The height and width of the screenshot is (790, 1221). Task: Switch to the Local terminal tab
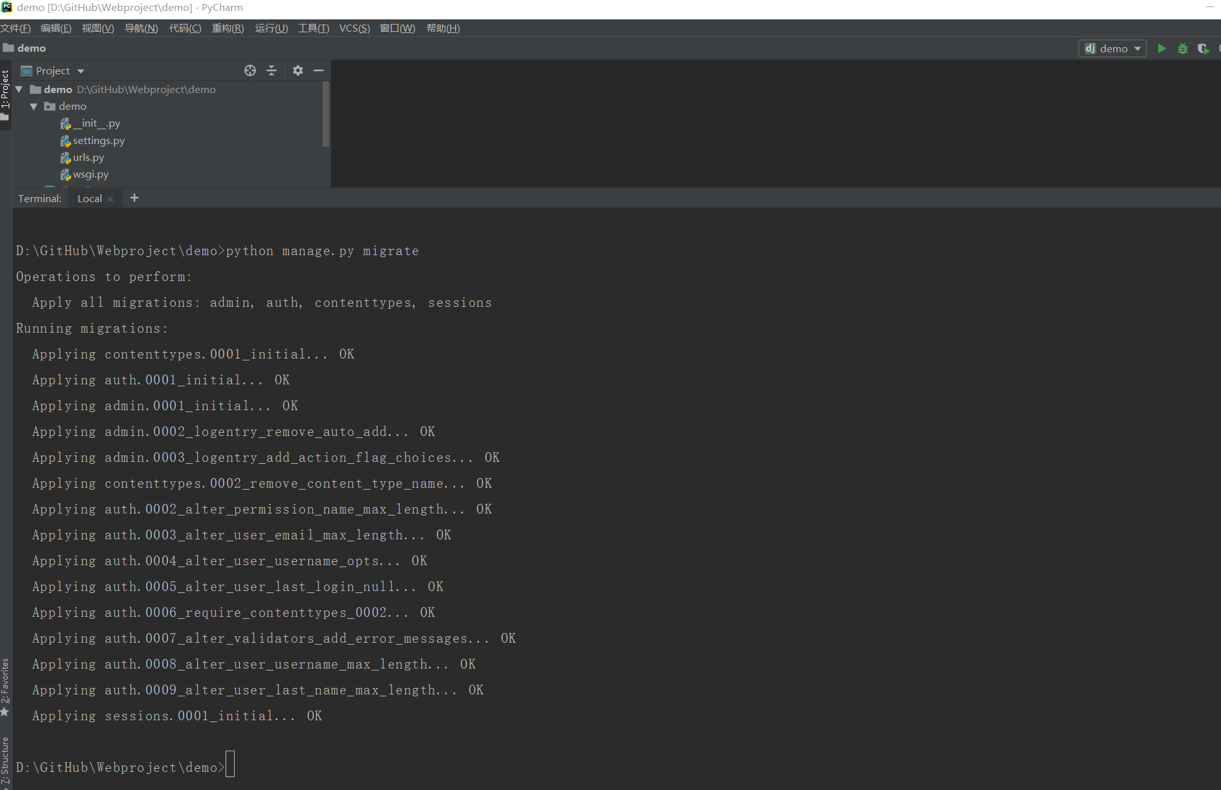tap(89, 198)
